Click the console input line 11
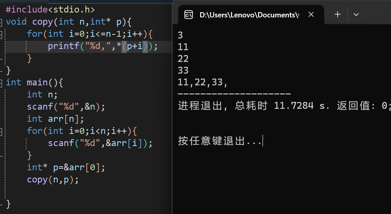 click(x=183, y=47)
